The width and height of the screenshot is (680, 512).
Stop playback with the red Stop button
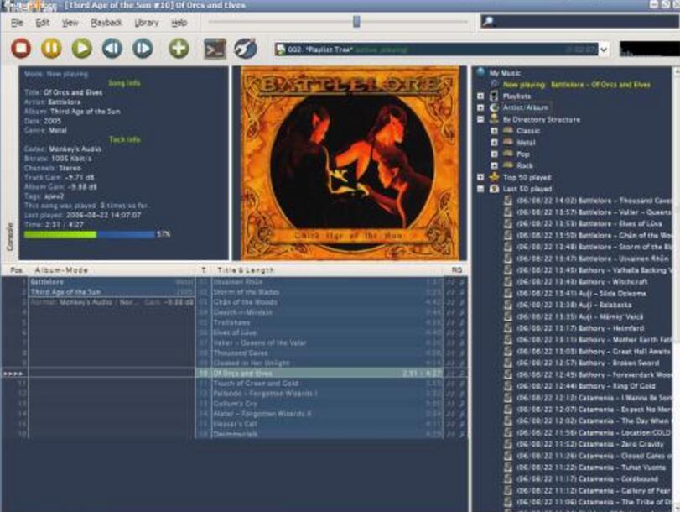21,48
